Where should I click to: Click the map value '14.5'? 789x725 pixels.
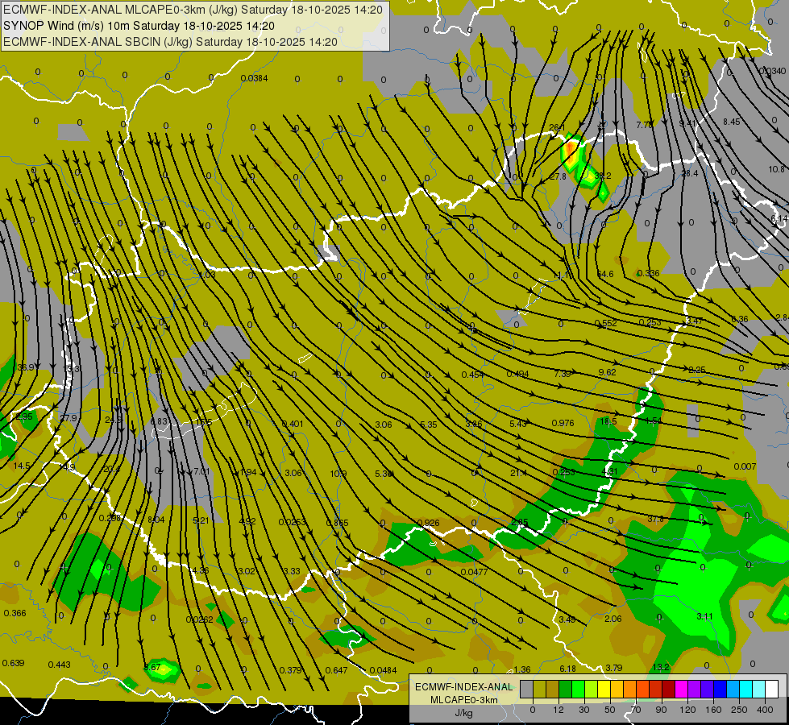tap(22, 466)
